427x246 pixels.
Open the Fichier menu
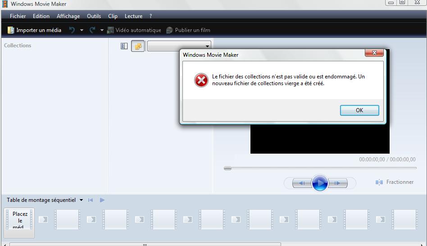pyautogui.click(x=18, y=16)
